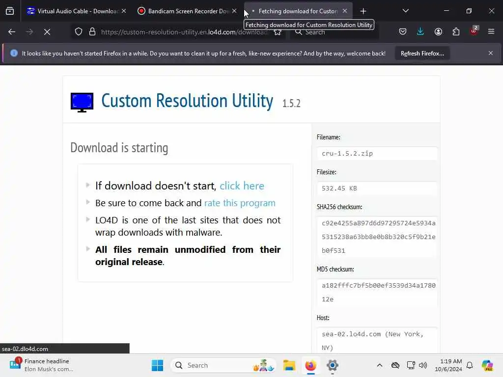The image size is (503, 377).
Task: Close the Fetching download tab
Action: pyautogui.click(x=345, y=11)
